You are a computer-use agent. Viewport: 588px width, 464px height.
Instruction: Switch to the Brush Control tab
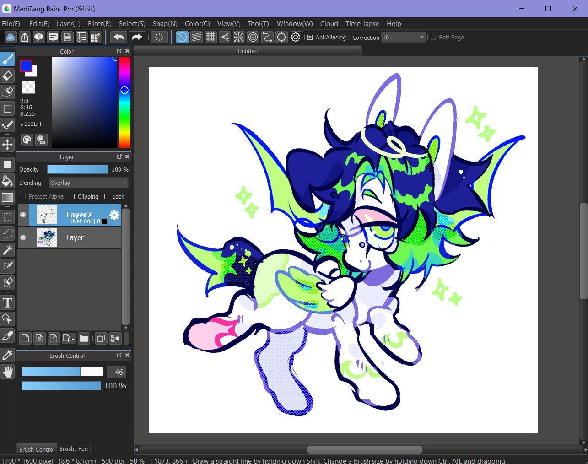pyautogui.click(x=37, y=449)
